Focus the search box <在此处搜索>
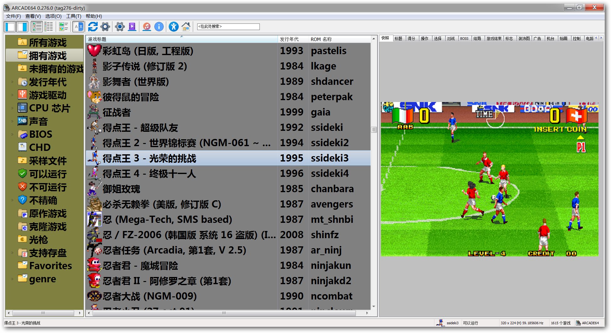Viewport: 611px width, 333px height. (228, 27)
